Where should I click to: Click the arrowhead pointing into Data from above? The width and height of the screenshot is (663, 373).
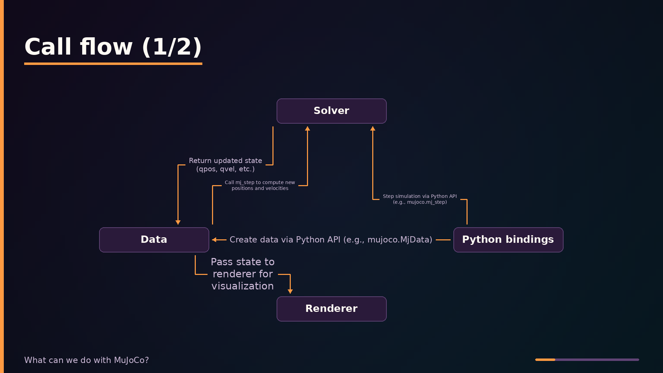[178, 222]
